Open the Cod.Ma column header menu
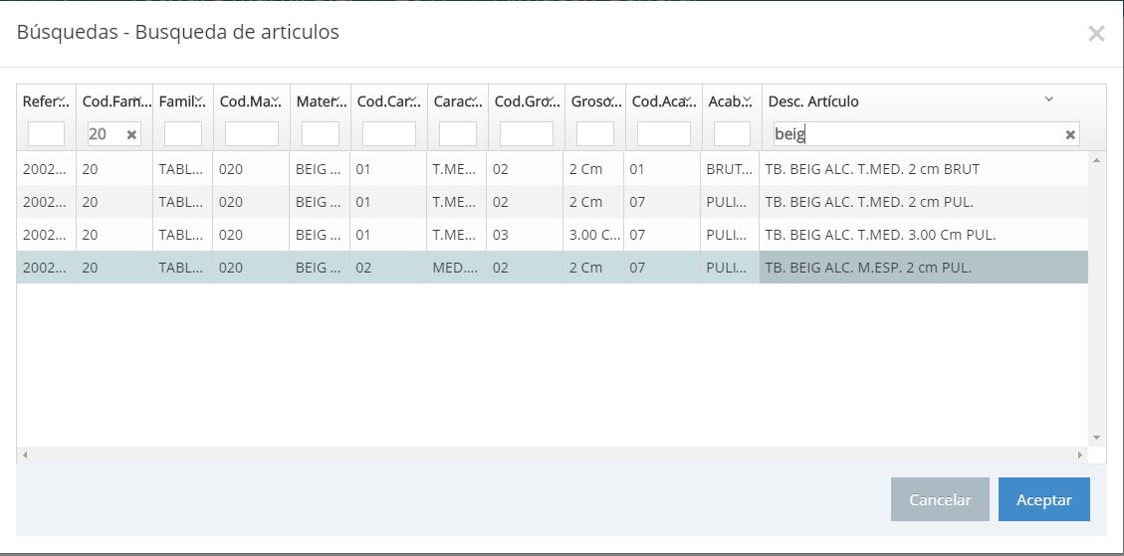Image resolution: width=1124 pixels, height=556 pixels. tap(276, 98)
